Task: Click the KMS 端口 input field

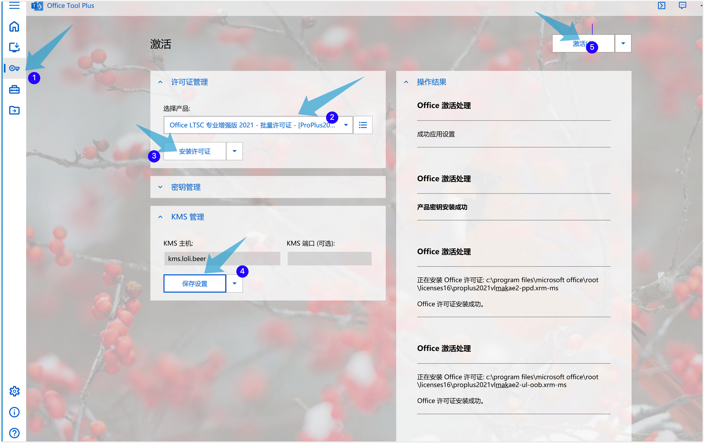Action: pyautogui.click(x=329, y=259)
